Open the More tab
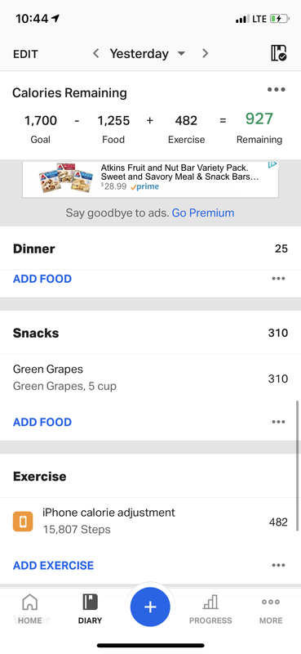The width and height of the screenshot is (301, 654). pos(271,609)
